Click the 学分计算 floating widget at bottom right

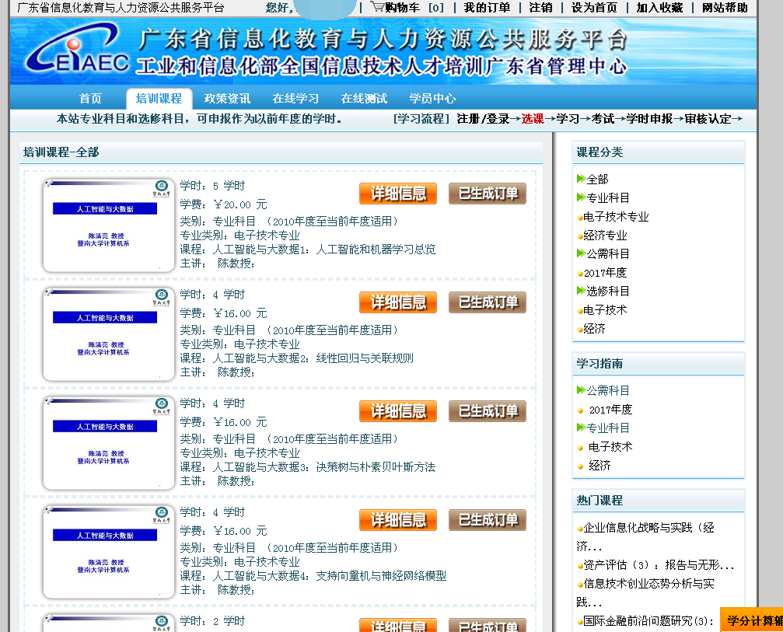pos(753,620)
